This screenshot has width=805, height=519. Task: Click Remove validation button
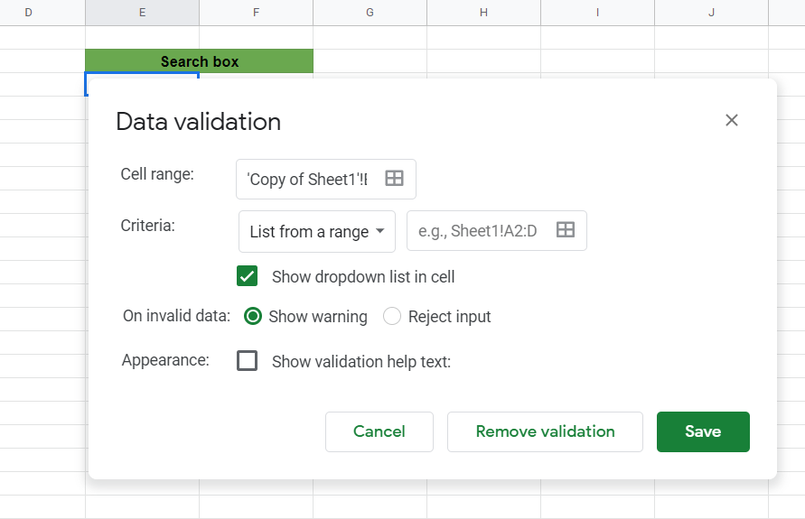[x=545, y=431]
